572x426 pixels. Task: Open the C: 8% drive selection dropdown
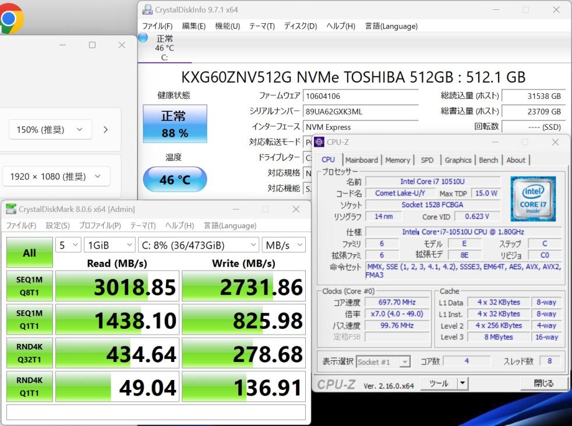(x=199, y=245)
